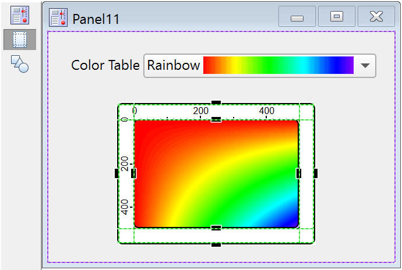This screenshot has height=270, width=402.
Task: Maximize the Panel11 window
Action: click(x=336, y=17)
